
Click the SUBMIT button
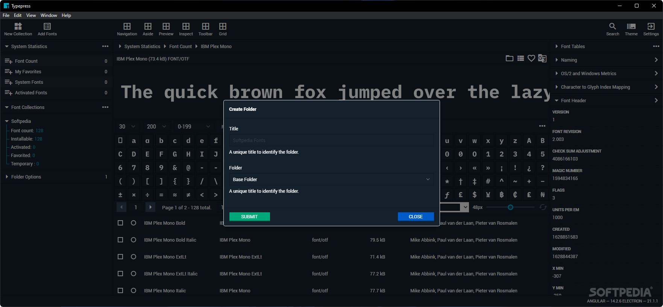click(x=250, y=216)
